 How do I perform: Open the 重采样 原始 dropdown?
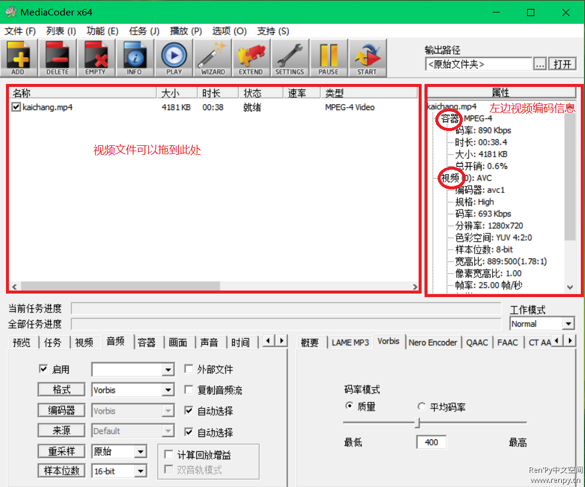[140, 452]
